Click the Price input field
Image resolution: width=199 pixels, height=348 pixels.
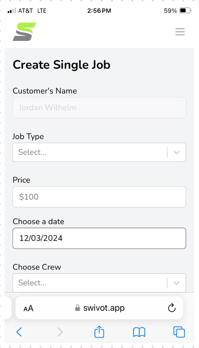[99, 197]
